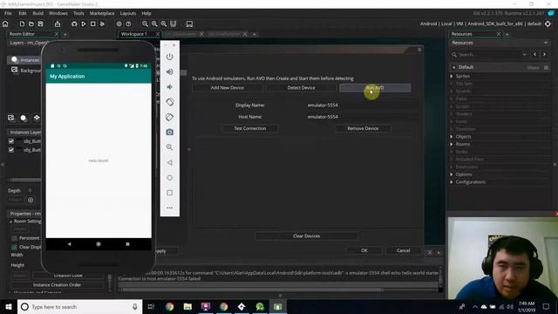Rotate emulator right icon

[170, 117]
